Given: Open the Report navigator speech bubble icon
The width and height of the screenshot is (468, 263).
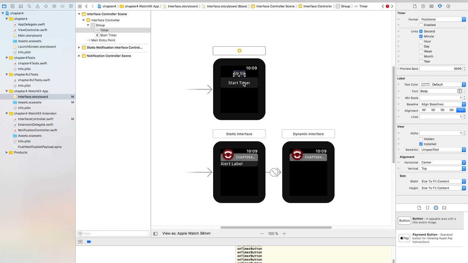Looking at the screenshot, I should pyautogui.click(x=71, y=6).
